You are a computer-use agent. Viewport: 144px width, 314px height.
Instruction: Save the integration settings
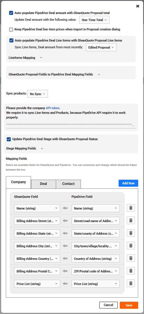coord(129,305)
